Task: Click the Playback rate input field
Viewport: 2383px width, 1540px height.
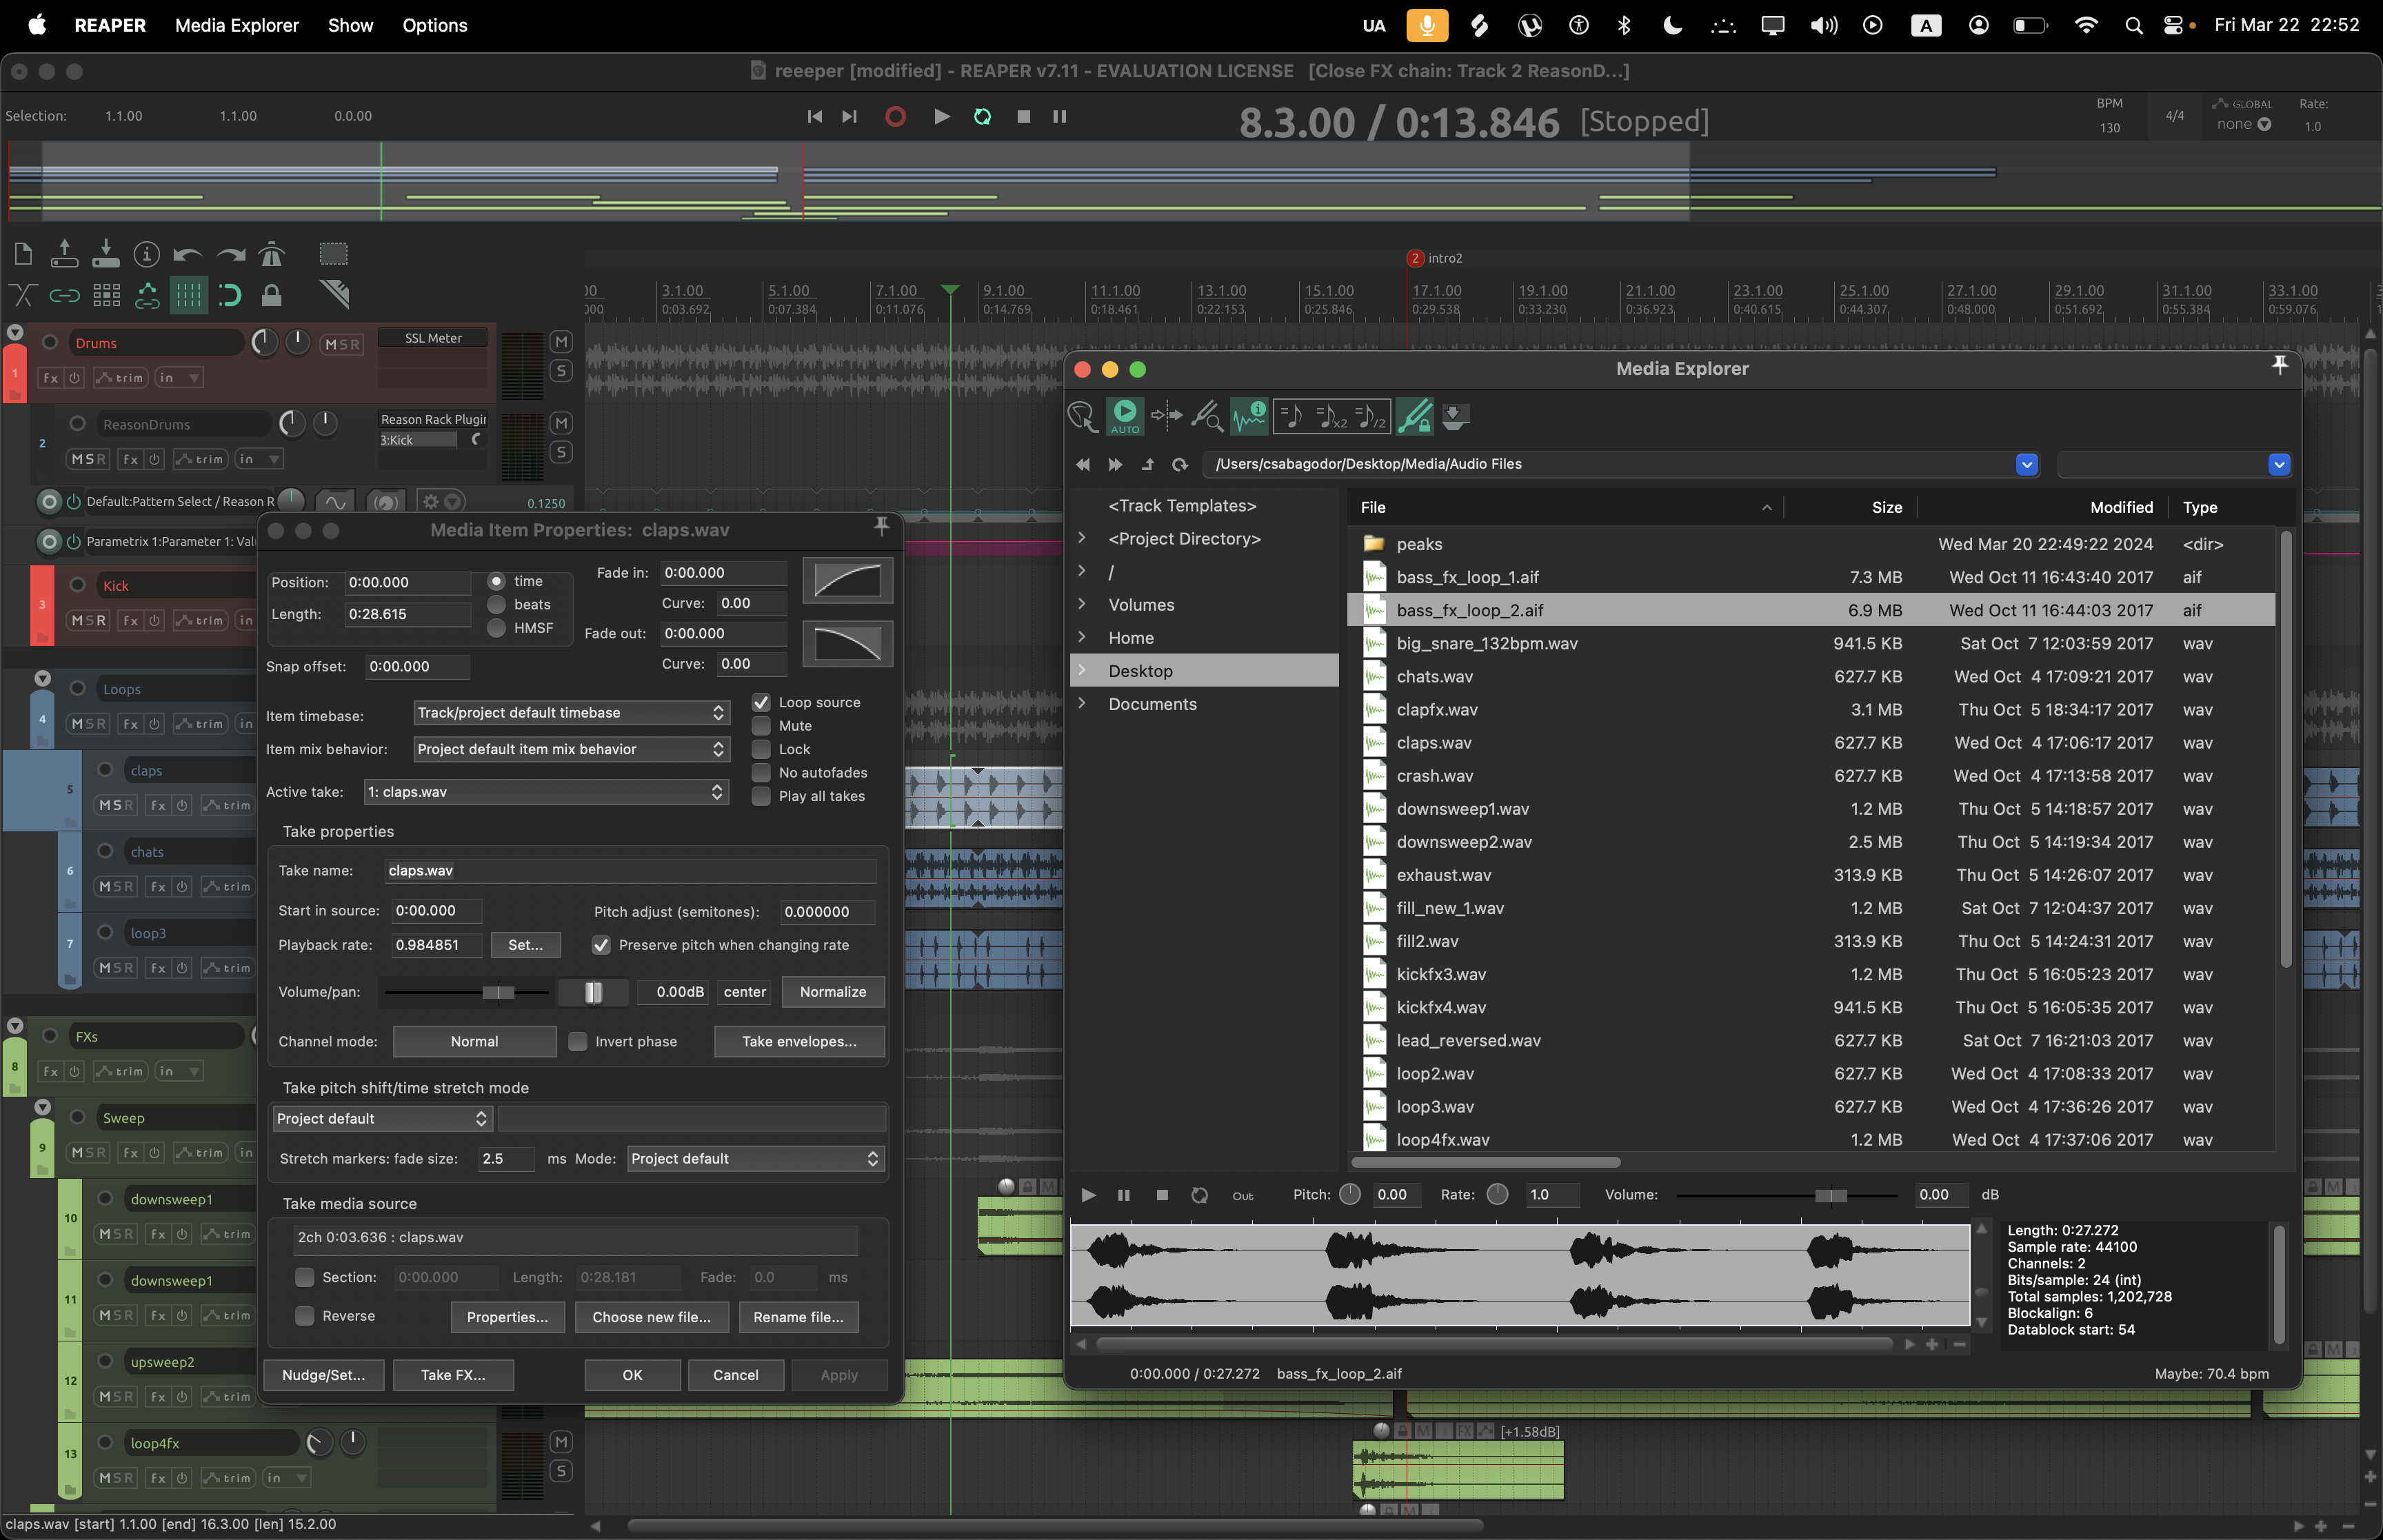Action: [x=436, y=945]
